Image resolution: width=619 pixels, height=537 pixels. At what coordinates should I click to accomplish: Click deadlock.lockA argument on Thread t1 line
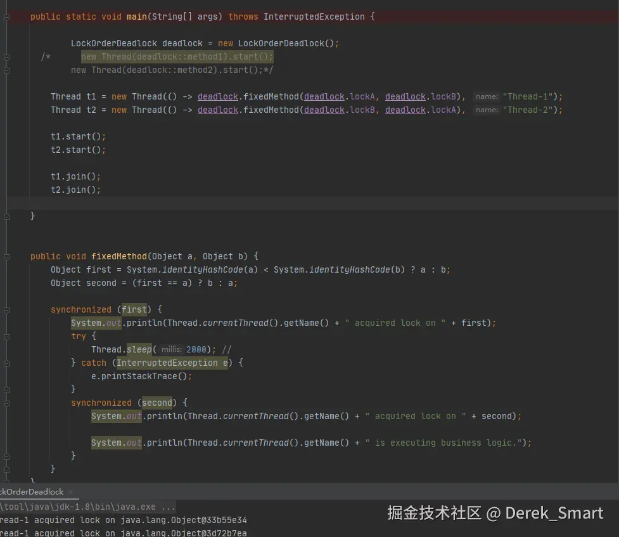(x=339, y=96)
